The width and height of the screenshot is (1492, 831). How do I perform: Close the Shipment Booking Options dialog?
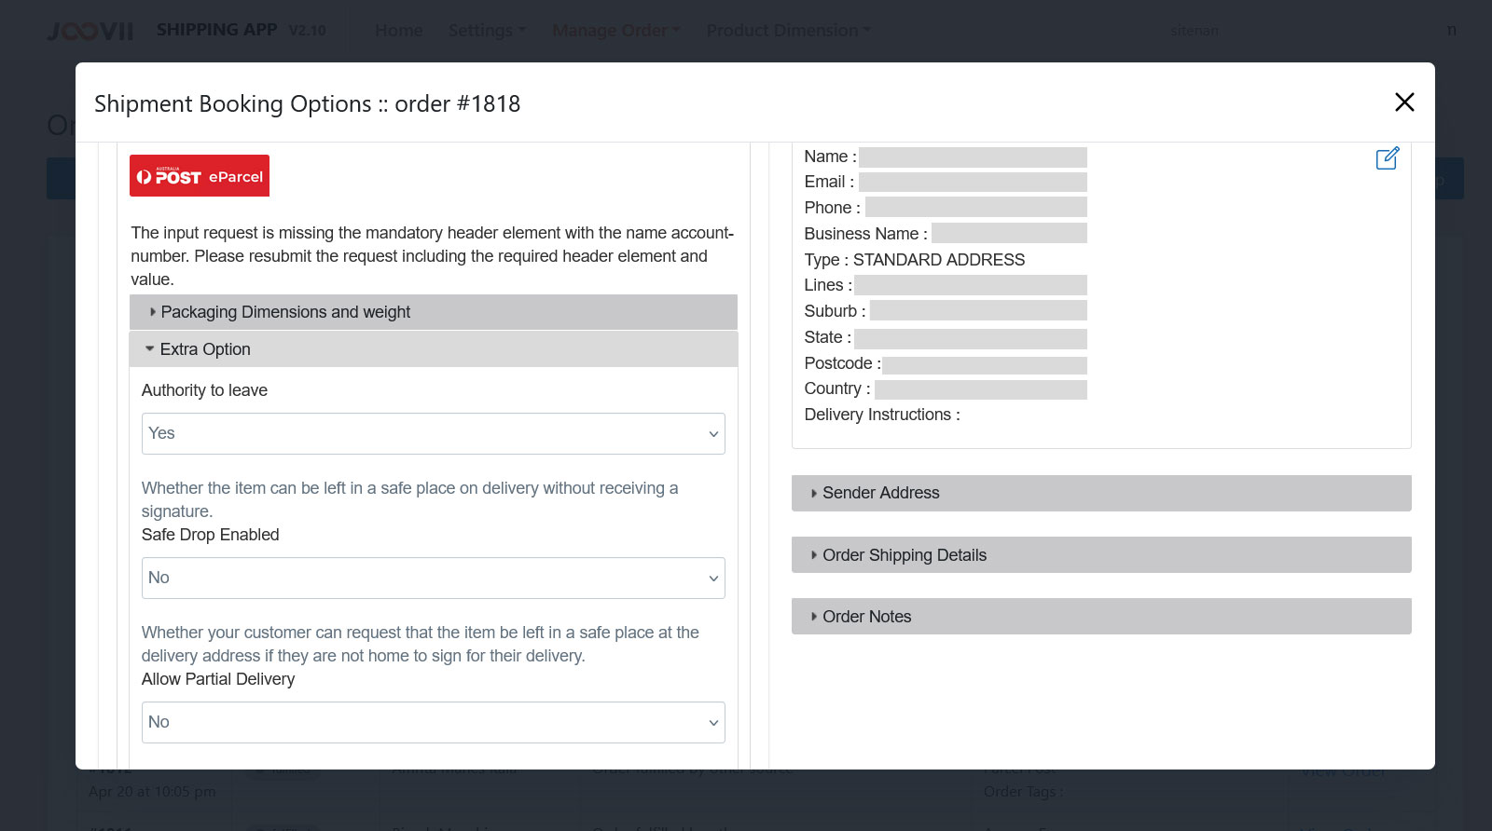click(x=1404, y=102)
